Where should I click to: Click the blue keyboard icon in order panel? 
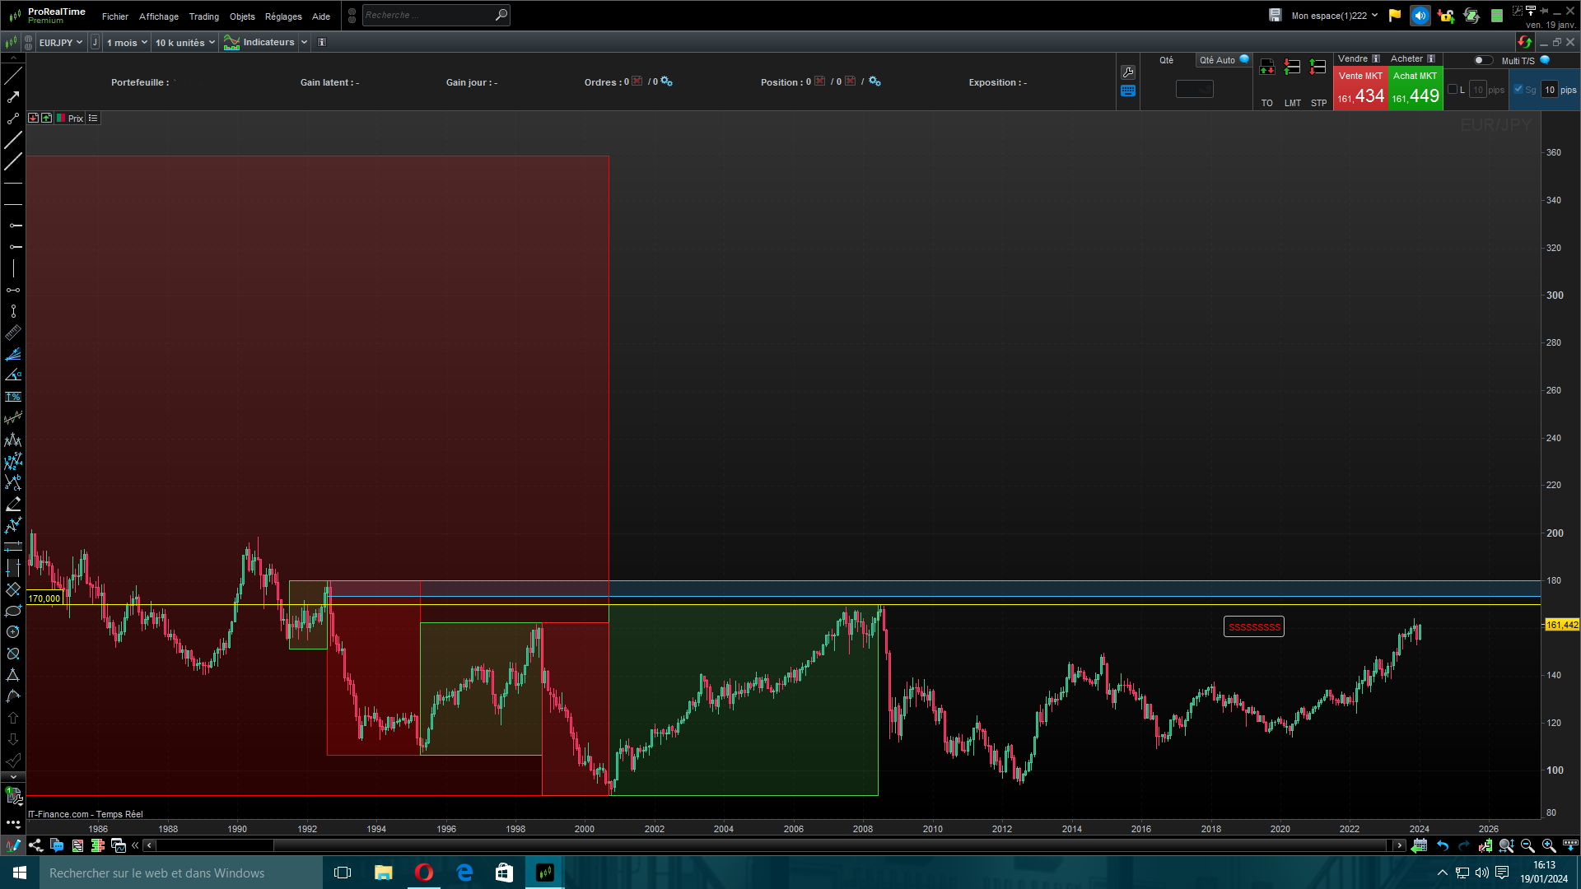(x=1128, y=91)
